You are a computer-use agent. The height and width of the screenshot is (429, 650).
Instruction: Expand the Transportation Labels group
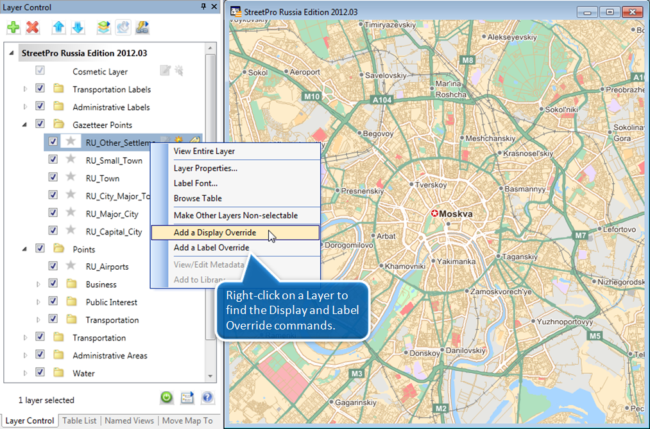click(x=25, y=89)
